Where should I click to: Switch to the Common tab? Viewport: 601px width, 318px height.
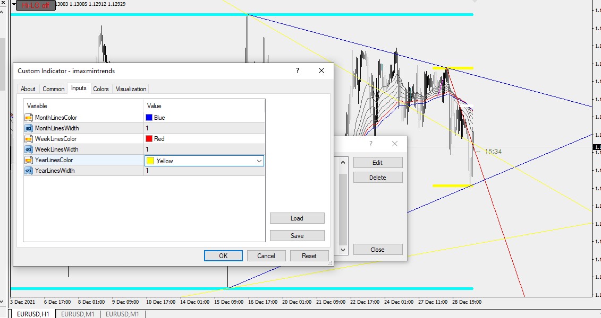coord(53,89)
